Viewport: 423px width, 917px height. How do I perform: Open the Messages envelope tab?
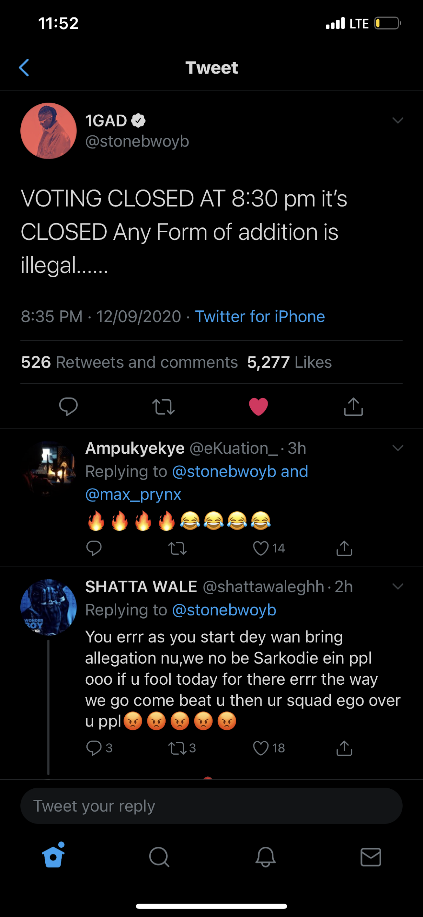point(371,857)
